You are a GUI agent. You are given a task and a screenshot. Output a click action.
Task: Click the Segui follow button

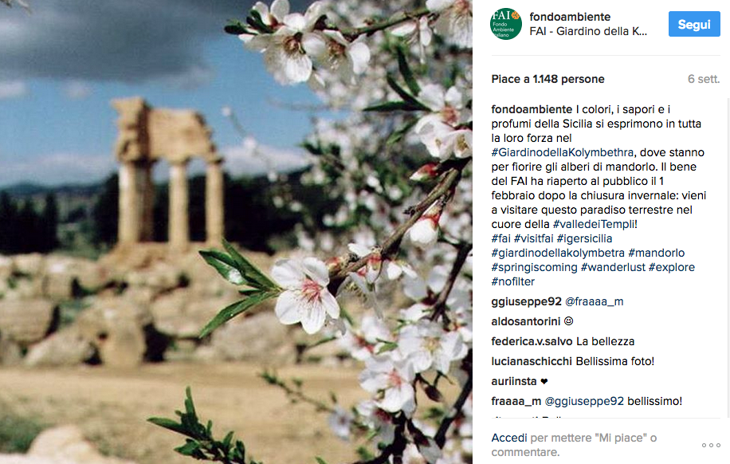(x=694, y=24)
